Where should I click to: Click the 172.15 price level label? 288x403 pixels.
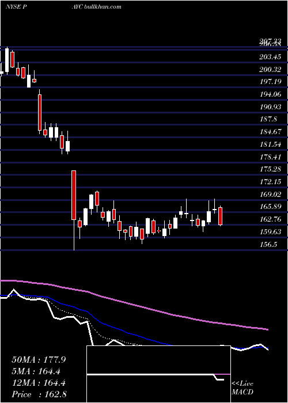270,182
